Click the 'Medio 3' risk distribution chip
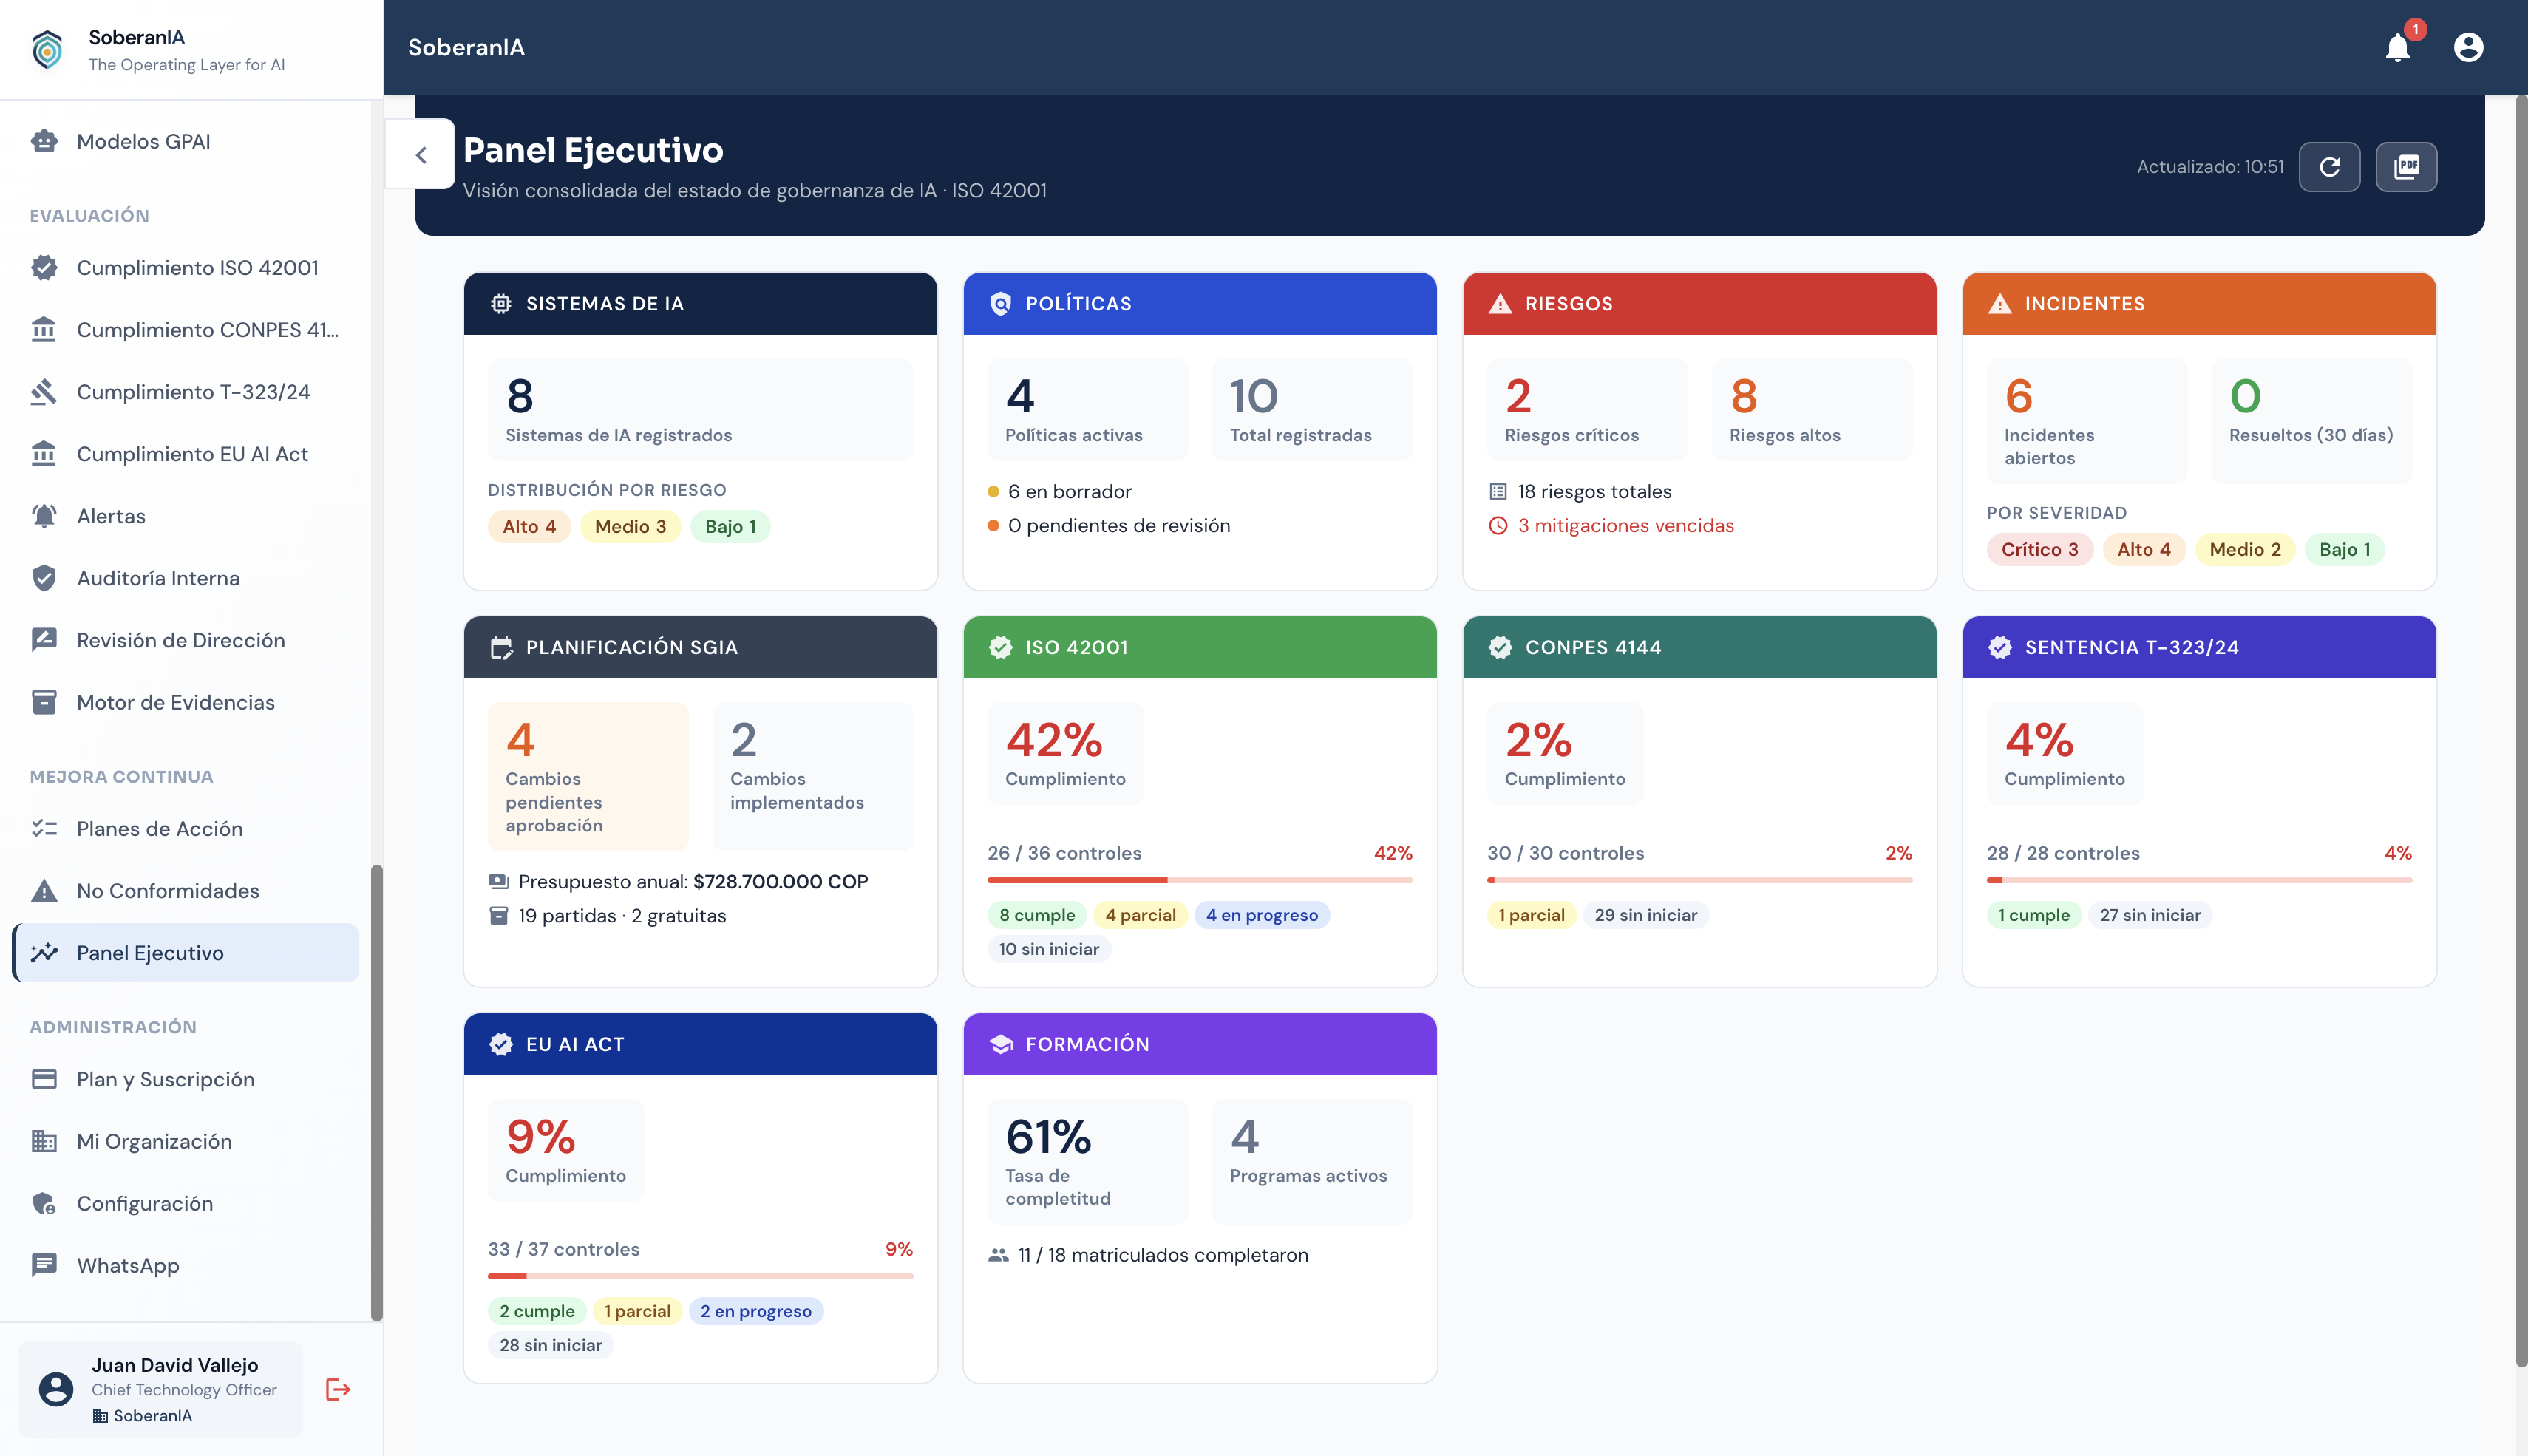Viewport: 2528px width, 1456px height. [630, 526]
